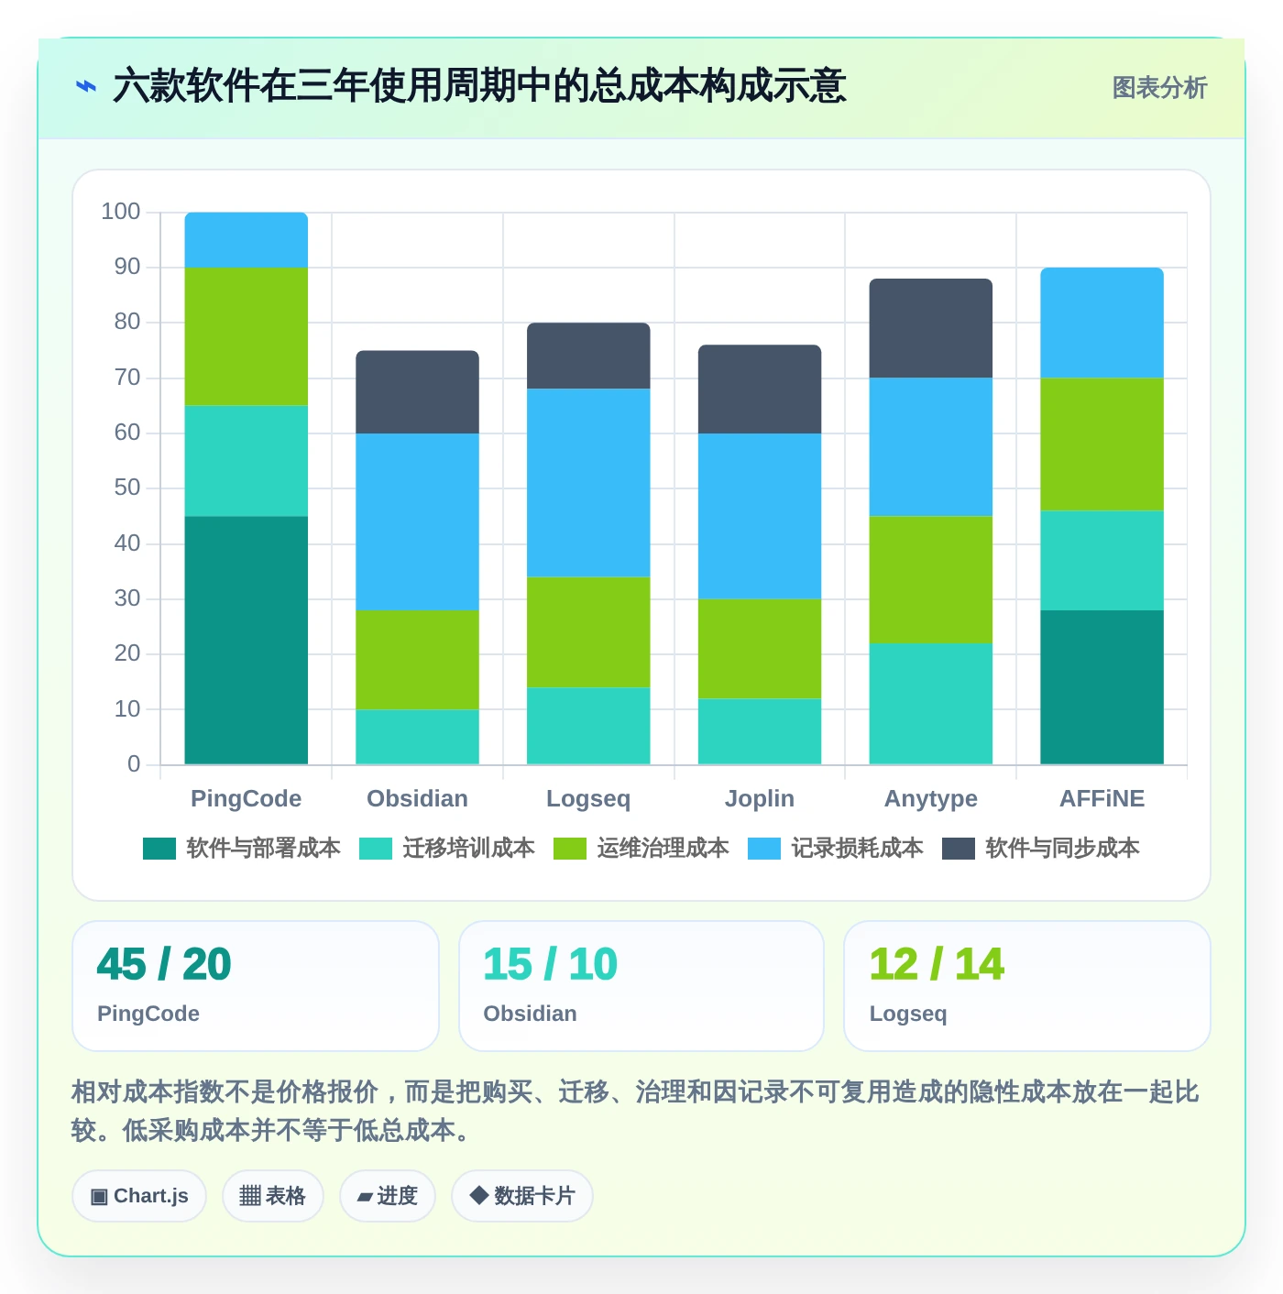Open the Logseq 12 / 14 data card
Image resolution: width=1283 pixels, height=1294 pixels.
[1027, 986]
